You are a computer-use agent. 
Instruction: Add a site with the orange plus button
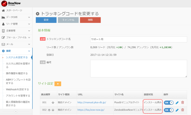(58, 84)
